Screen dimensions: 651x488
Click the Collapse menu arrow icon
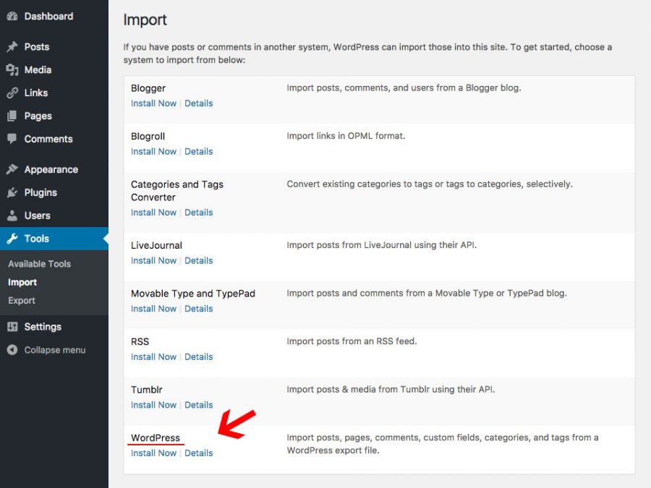tap(12, 350)
